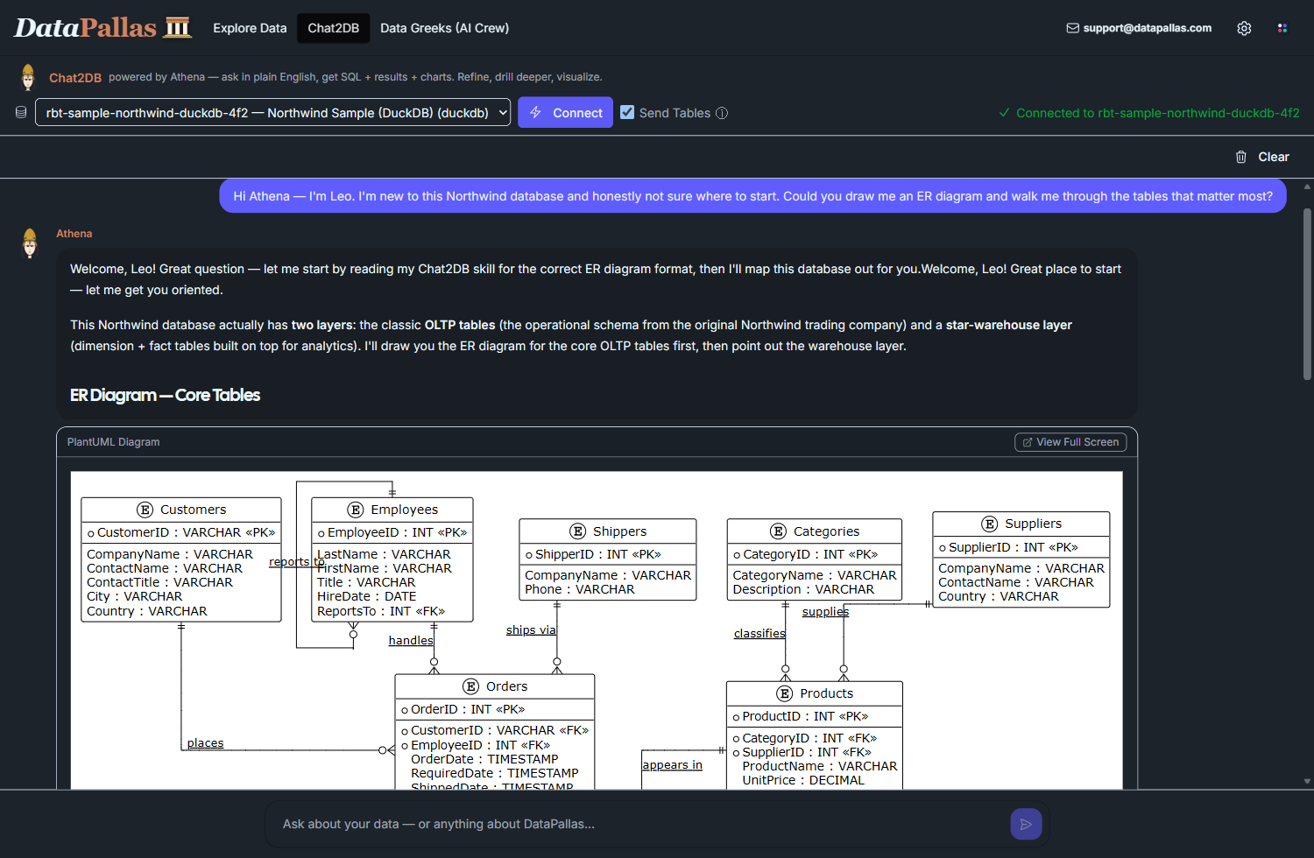Click the entity icon of Customers table
The height and width of the screenshot is (858, 1314).
click(x=145, y=510)
